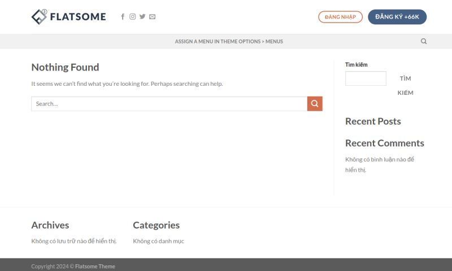The height and width of the screenshot is (271, 452).
Task: Click text 'Không có danh mục'
Action: point(159,241)
